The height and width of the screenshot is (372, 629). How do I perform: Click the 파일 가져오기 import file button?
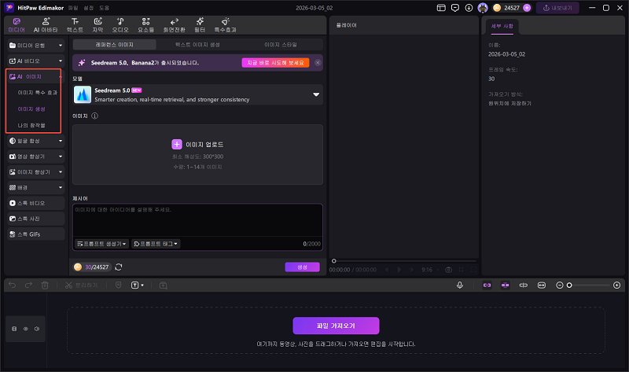tap(336, 326)
